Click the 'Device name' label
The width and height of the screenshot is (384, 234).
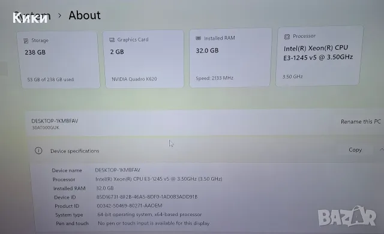tap(67, 170)
